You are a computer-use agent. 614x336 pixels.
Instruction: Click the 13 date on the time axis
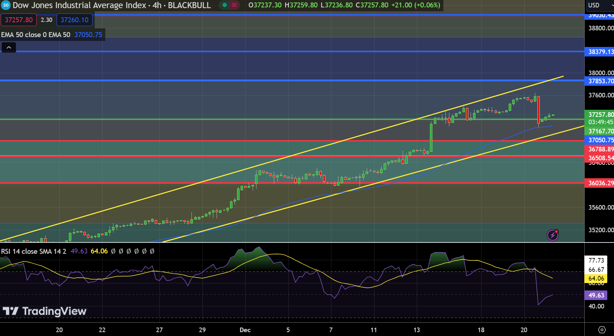(x=417, y=330)
